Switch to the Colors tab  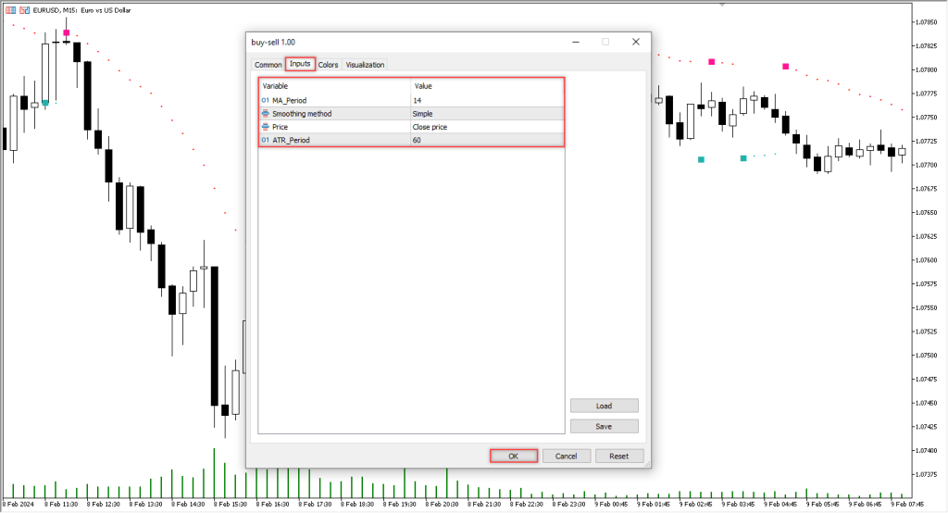329,65
